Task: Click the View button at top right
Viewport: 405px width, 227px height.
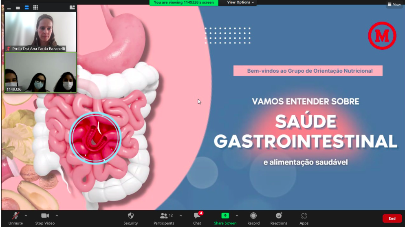Action: coord(394,4)
